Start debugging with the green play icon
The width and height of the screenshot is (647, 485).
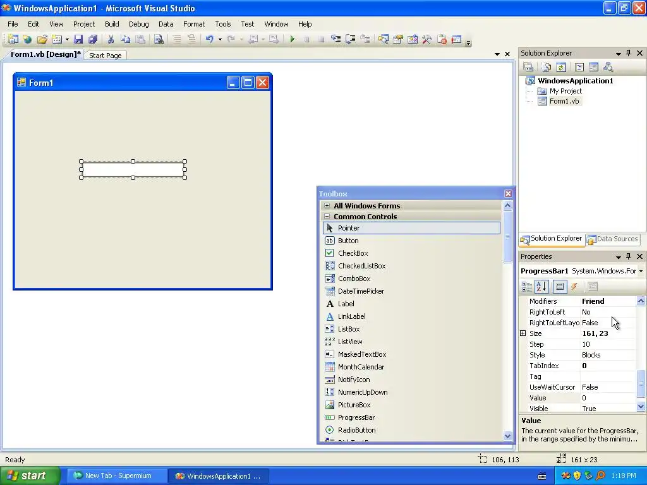tap(292, 39)
